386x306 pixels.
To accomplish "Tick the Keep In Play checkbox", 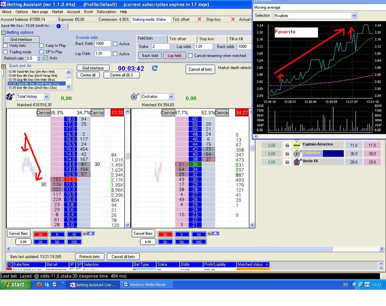I will click(41, 46).
